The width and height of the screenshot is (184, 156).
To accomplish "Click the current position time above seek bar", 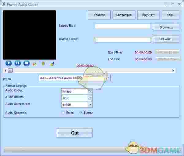I will point(85,66).
